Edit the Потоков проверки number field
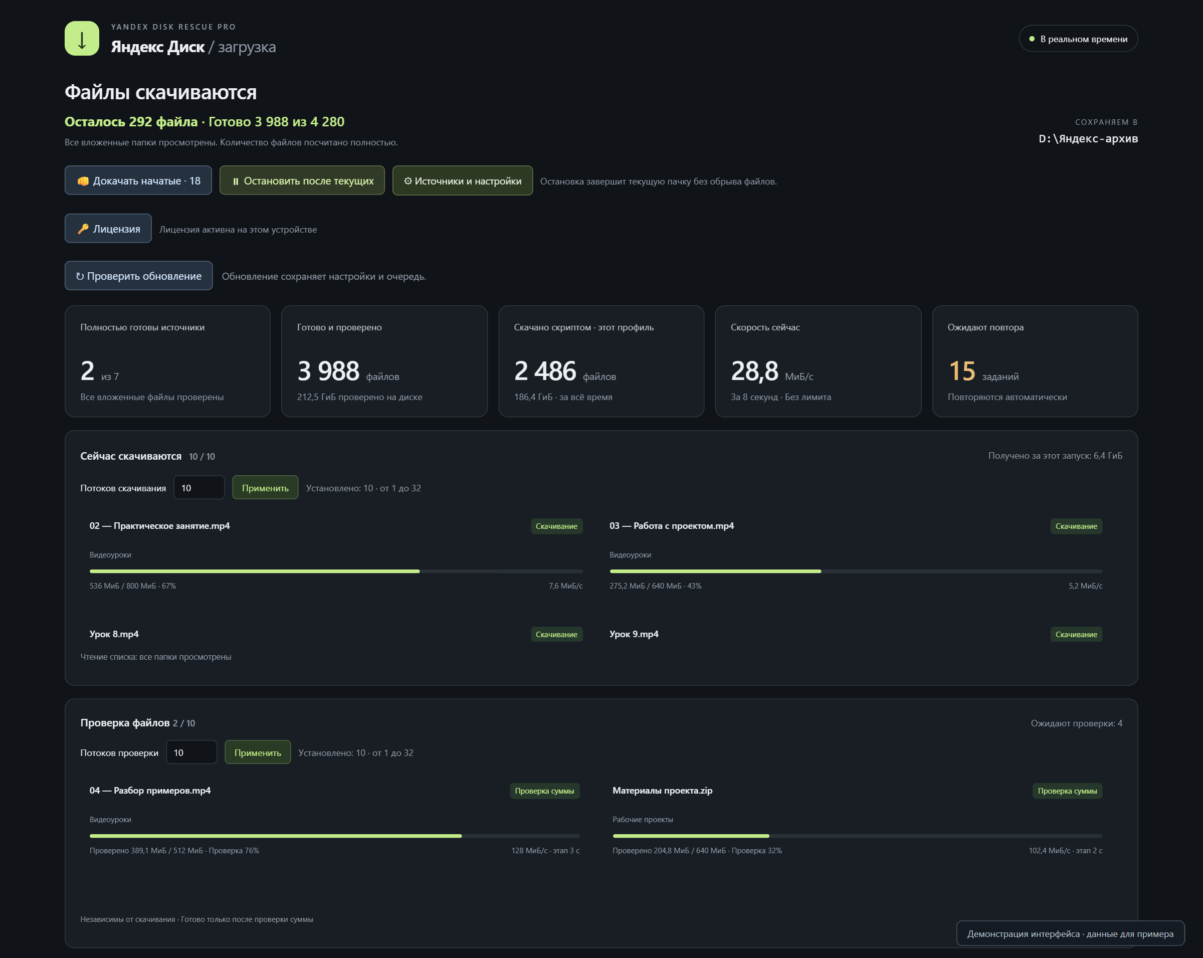 pos(191,752)
